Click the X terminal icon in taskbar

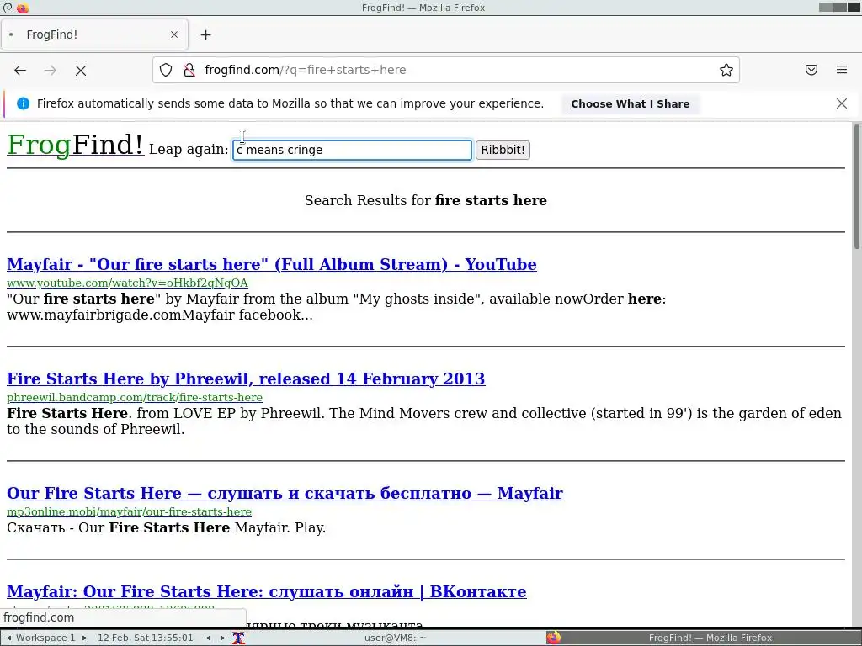238,638
